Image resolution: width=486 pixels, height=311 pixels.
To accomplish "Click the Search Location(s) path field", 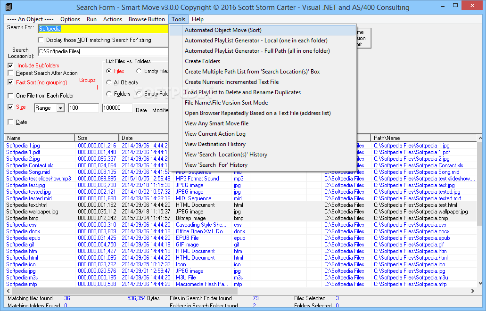I will (x=104, y=51).
